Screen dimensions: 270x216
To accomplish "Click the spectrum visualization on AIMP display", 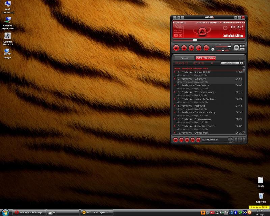I will tap(233, 35).
